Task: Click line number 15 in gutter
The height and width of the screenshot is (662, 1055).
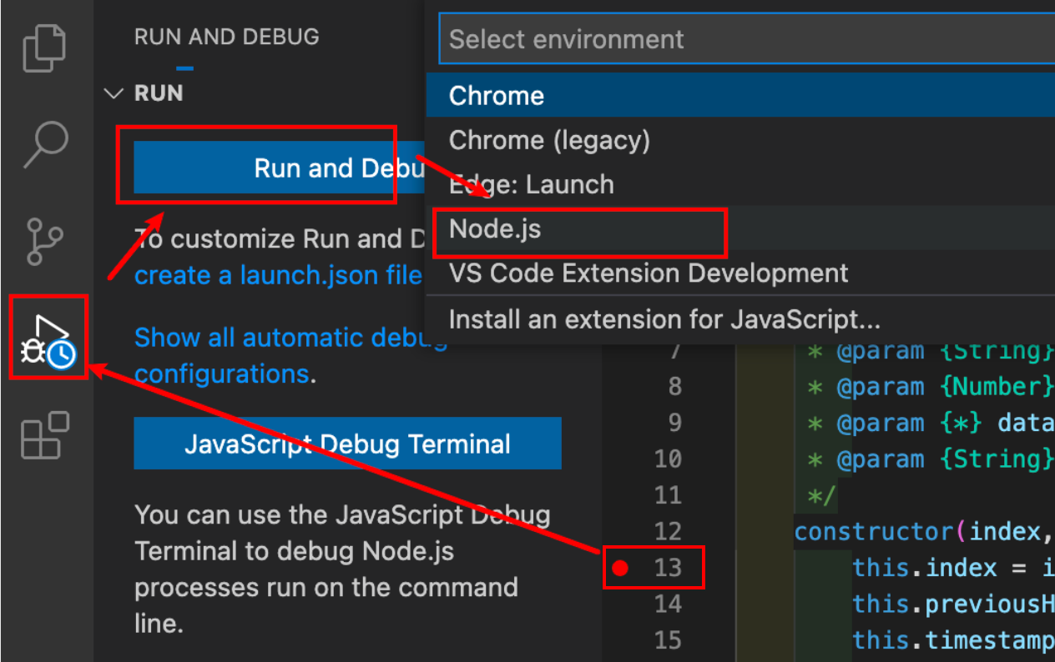Action: tap(668, 641)
